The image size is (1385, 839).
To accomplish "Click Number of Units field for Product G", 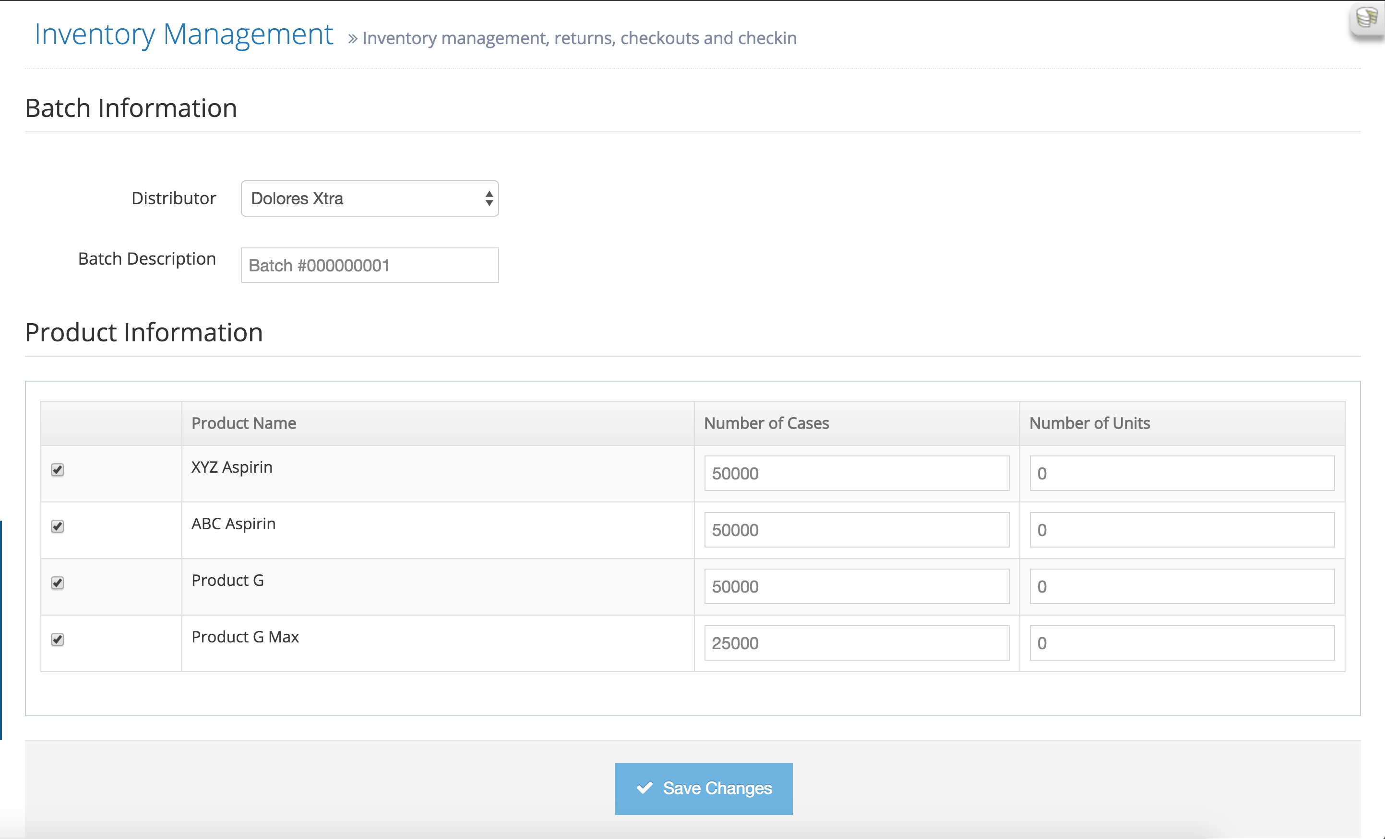I will coord(1182,587).
